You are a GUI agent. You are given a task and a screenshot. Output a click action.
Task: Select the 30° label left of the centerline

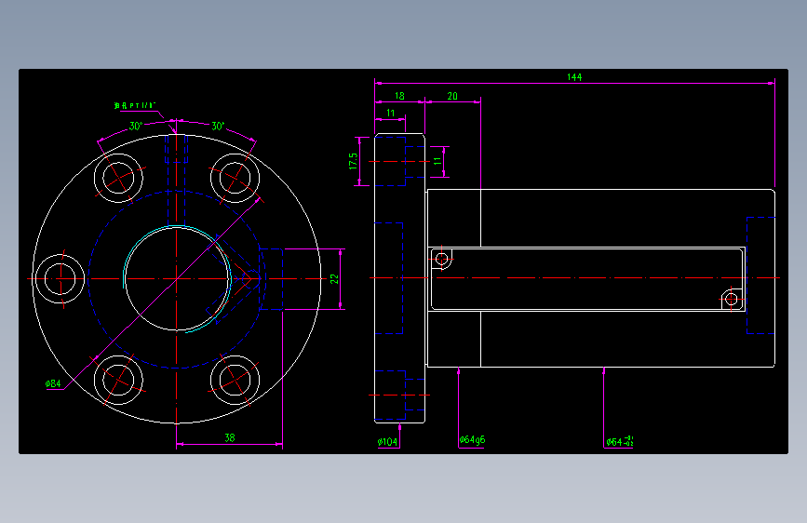point(136,127)
